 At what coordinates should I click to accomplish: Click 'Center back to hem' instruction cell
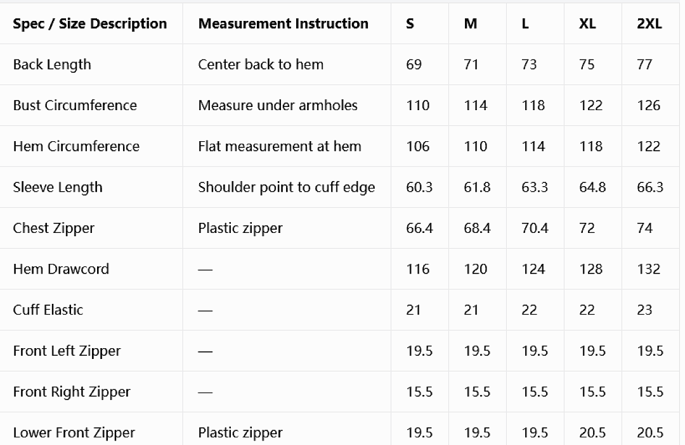[261, 65]
